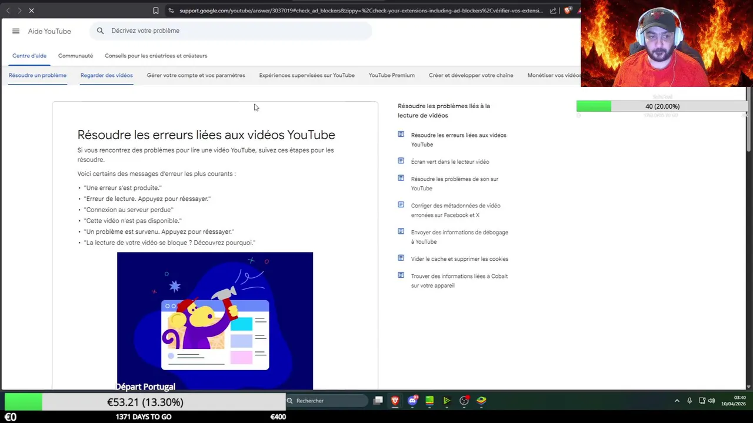Stop page loading with the X button
The width and height of the screenshot is (753, 423).
coord(31,11)
